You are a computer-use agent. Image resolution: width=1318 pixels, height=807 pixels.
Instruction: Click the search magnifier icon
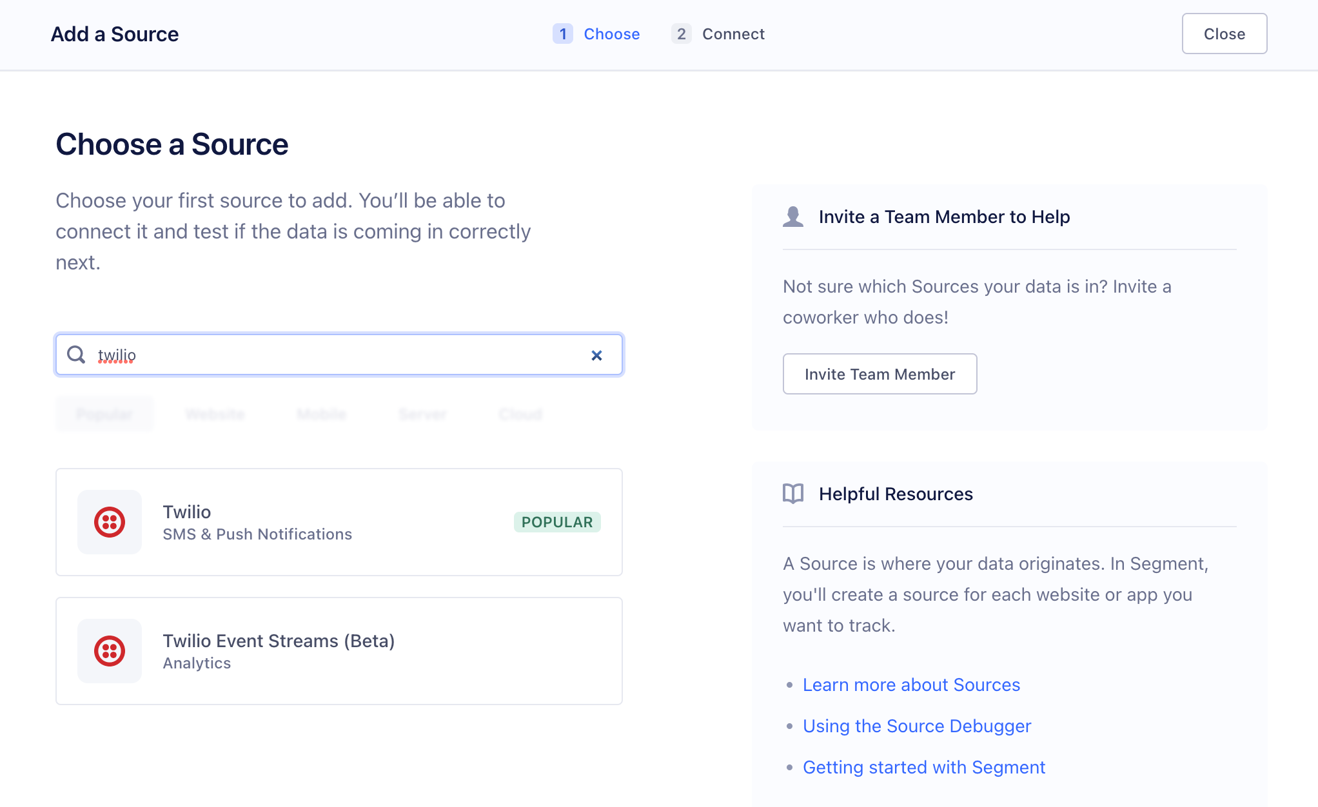[x=75, y=355]
